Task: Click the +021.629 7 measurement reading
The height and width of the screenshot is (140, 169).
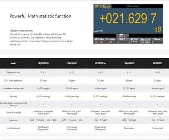Action: click(128, 18)
